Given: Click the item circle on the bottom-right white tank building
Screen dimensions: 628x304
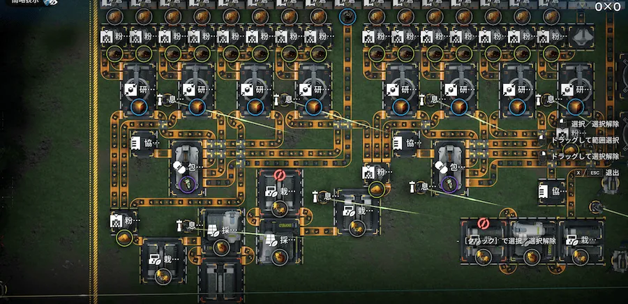Looking at the screenshot, I should coord(532,257).
